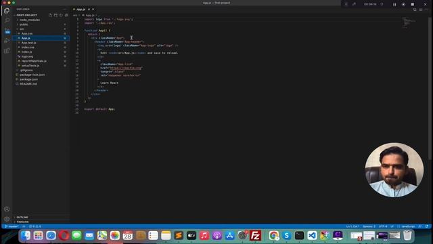Click the src breadcrumb above the editor

point(75,15)
